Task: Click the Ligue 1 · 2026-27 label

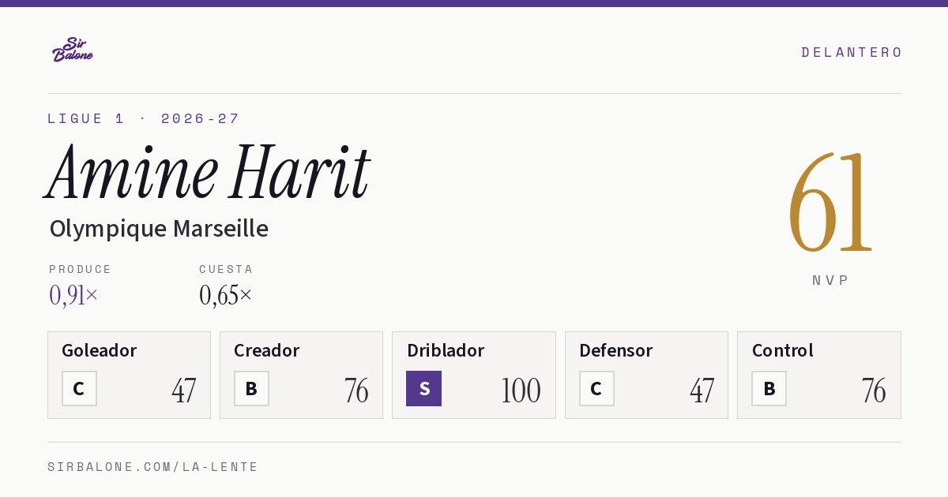Action: (x=143, y=119)
